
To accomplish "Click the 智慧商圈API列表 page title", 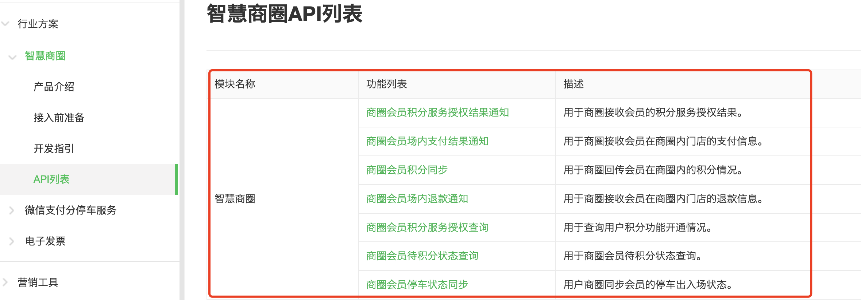I will (x=285, y=14).
